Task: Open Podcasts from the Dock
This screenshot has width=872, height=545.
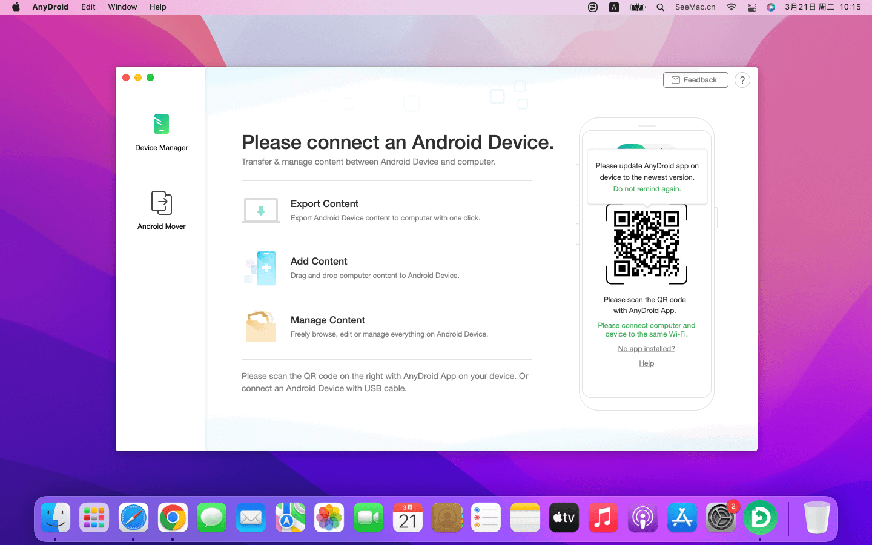Action: coord(642,518)
